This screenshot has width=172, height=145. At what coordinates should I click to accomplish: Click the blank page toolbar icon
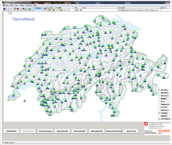pos(7,9)
